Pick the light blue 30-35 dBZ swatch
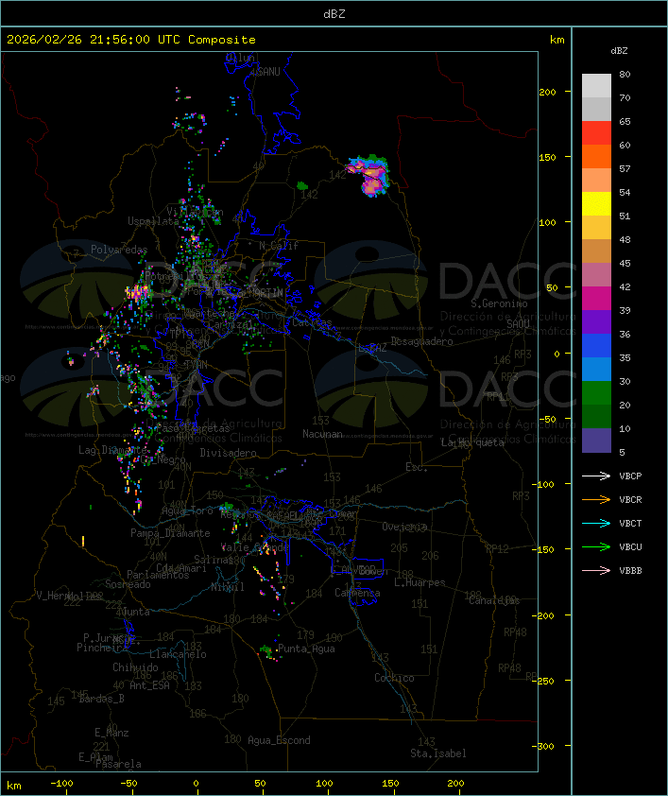668x796 pixels. coord(596,370)
